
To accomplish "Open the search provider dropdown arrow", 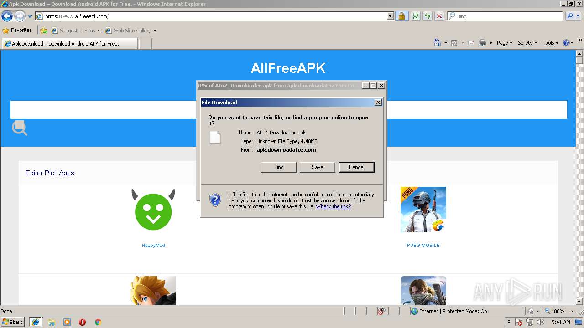I will 578,16.
